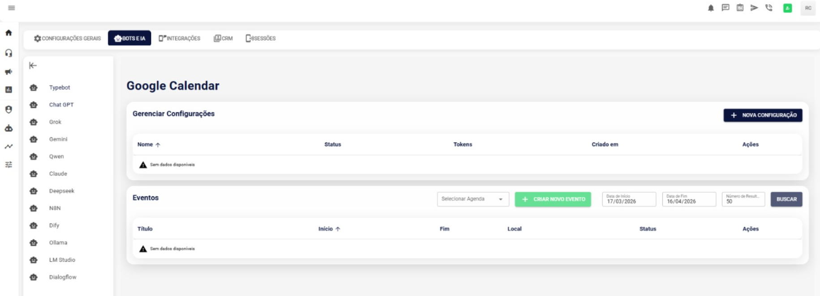Open the Selecionar Agenda dropdown
820x296 pixels.
473,199
